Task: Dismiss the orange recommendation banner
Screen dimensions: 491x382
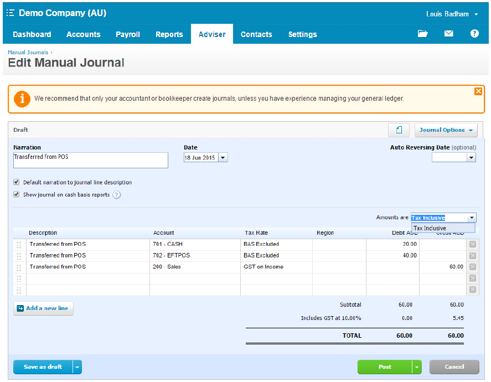Action: pos(478,91)
